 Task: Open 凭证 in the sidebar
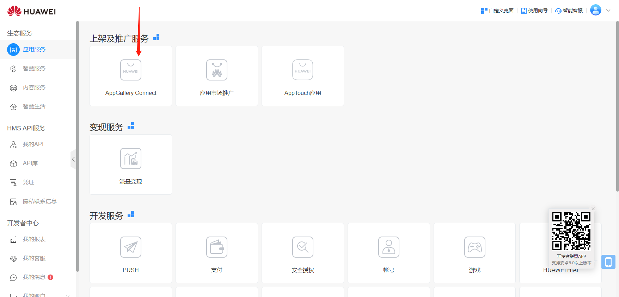(38, 182)
